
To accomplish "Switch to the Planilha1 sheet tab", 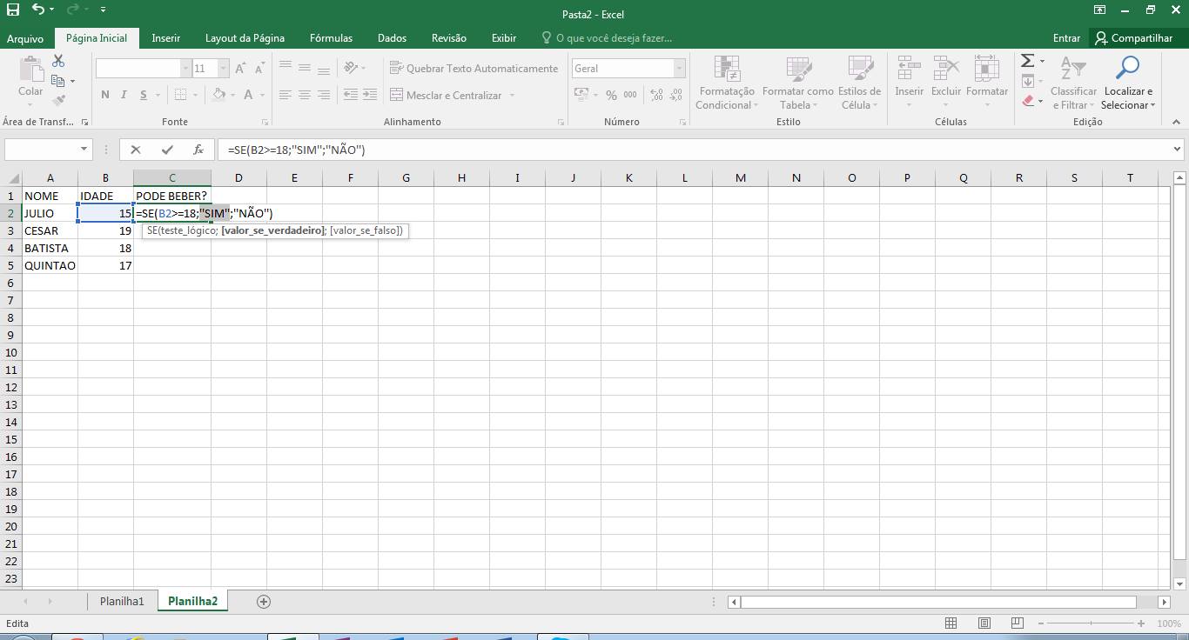I will (x=122, y=601).
